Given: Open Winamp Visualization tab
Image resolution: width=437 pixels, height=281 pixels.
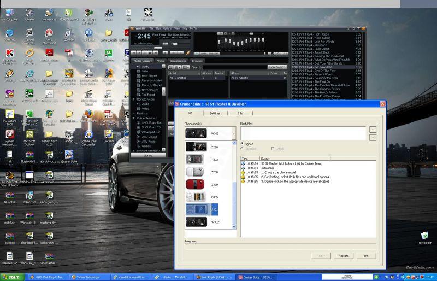Looking at the screenshot, I should pyautogui.click(x=178, y=61).
